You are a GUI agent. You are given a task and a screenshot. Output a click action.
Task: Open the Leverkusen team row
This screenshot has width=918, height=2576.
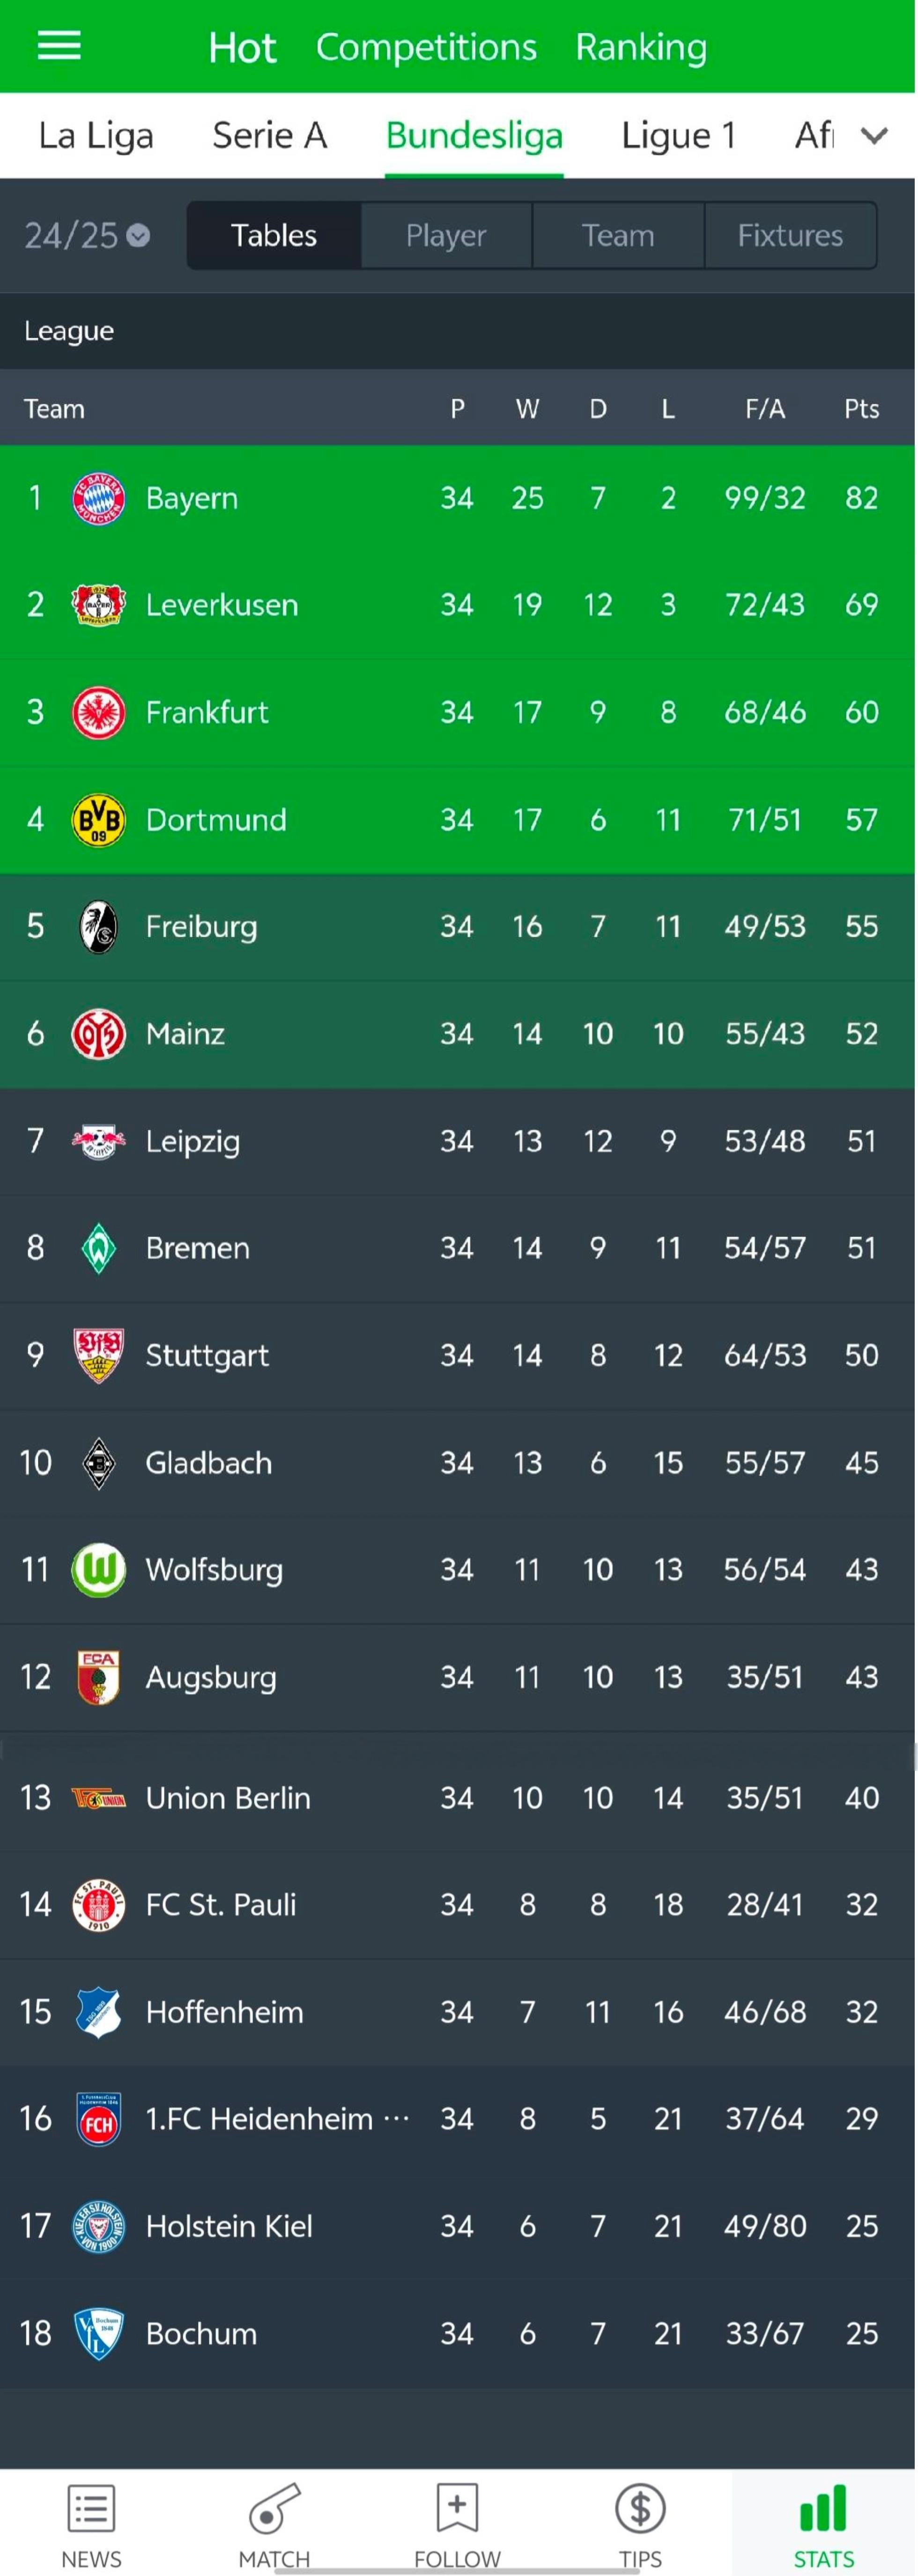click(457, 605)
